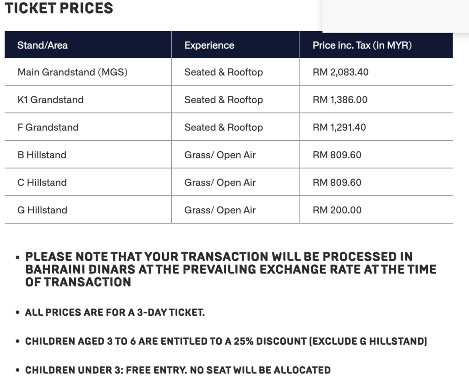This screenshot has width=469, height=385.
Task: Select the 3-day ticket note
Action: tap(115, 312)
